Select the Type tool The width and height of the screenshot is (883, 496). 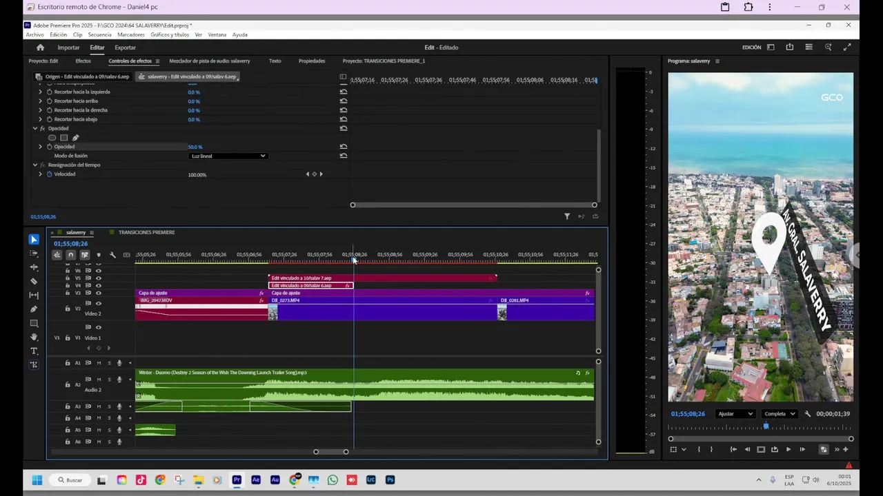pyautogui.click(x=34, y=351)
